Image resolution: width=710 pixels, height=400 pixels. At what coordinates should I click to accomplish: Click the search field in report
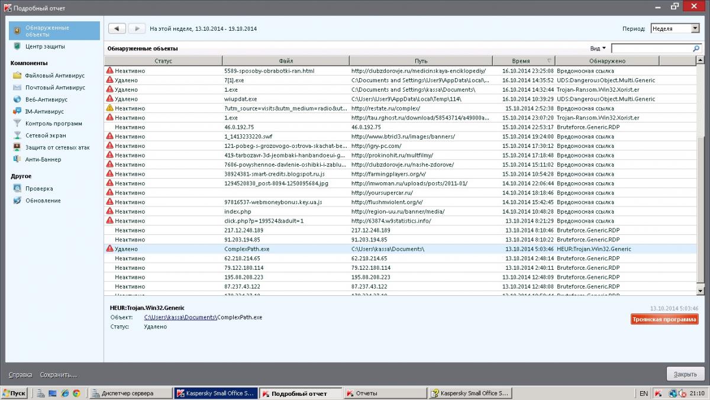[651, 49]
